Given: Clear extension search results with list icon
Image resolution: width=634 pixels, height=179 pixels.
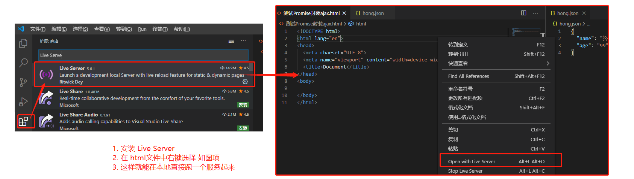Looking at the screenshot, I should [231, 41].
